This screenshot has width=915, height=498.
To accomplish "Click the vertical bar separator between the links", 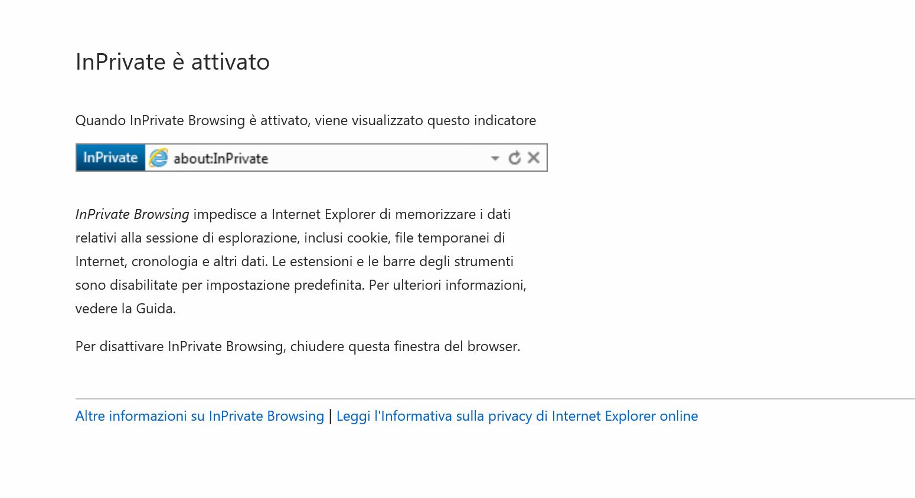I will (330, 416).
